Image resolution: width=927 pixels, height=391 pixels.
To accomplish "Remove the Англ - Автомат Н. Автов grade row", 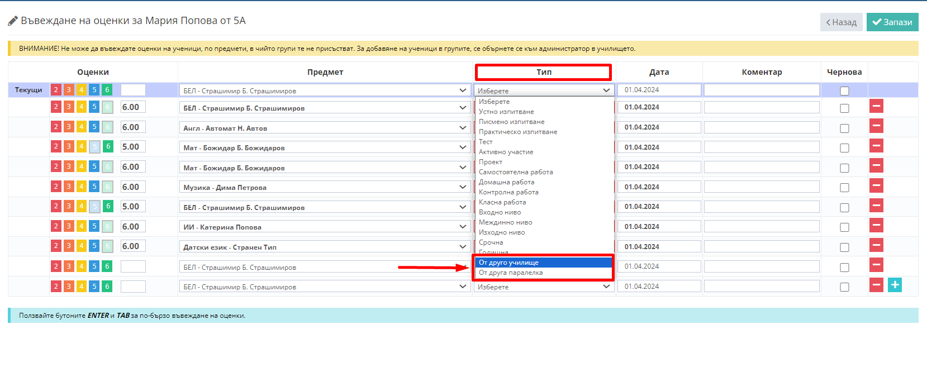I will pyautogui.click(x=876, y=126).
